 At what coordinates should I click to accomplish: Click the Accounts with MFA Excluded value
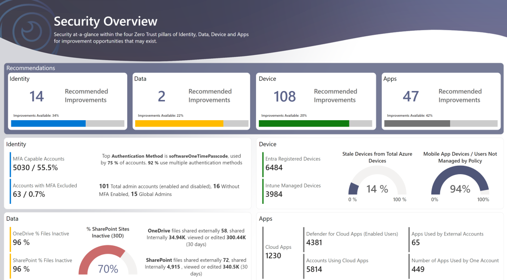click(29, 194)
